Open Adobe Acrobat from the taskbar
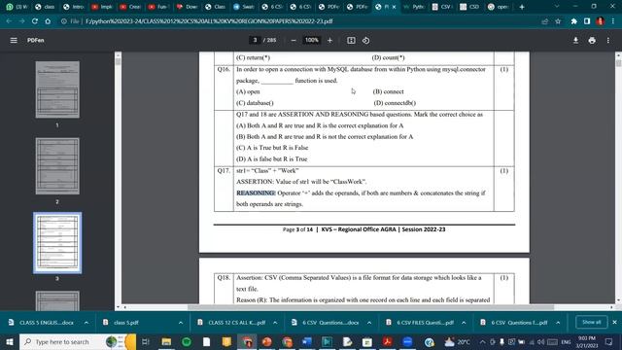This screenshot has width=622, height=350. (387, 341)
